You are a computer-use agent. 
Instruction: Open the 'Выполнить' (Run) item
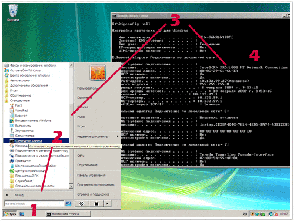[21, 126]
